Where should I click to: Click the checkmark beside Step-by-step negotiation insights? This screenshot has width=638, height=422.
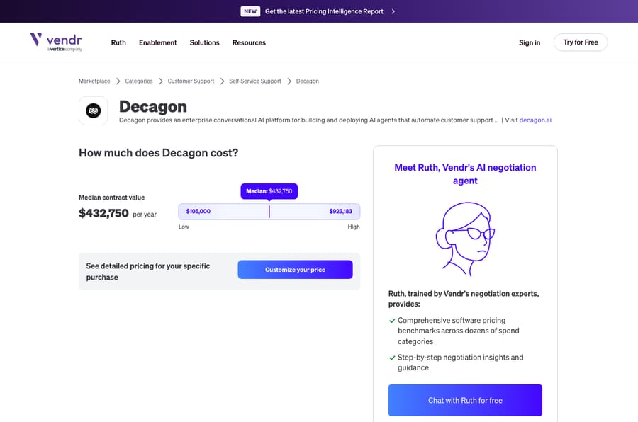pos(392,358)
